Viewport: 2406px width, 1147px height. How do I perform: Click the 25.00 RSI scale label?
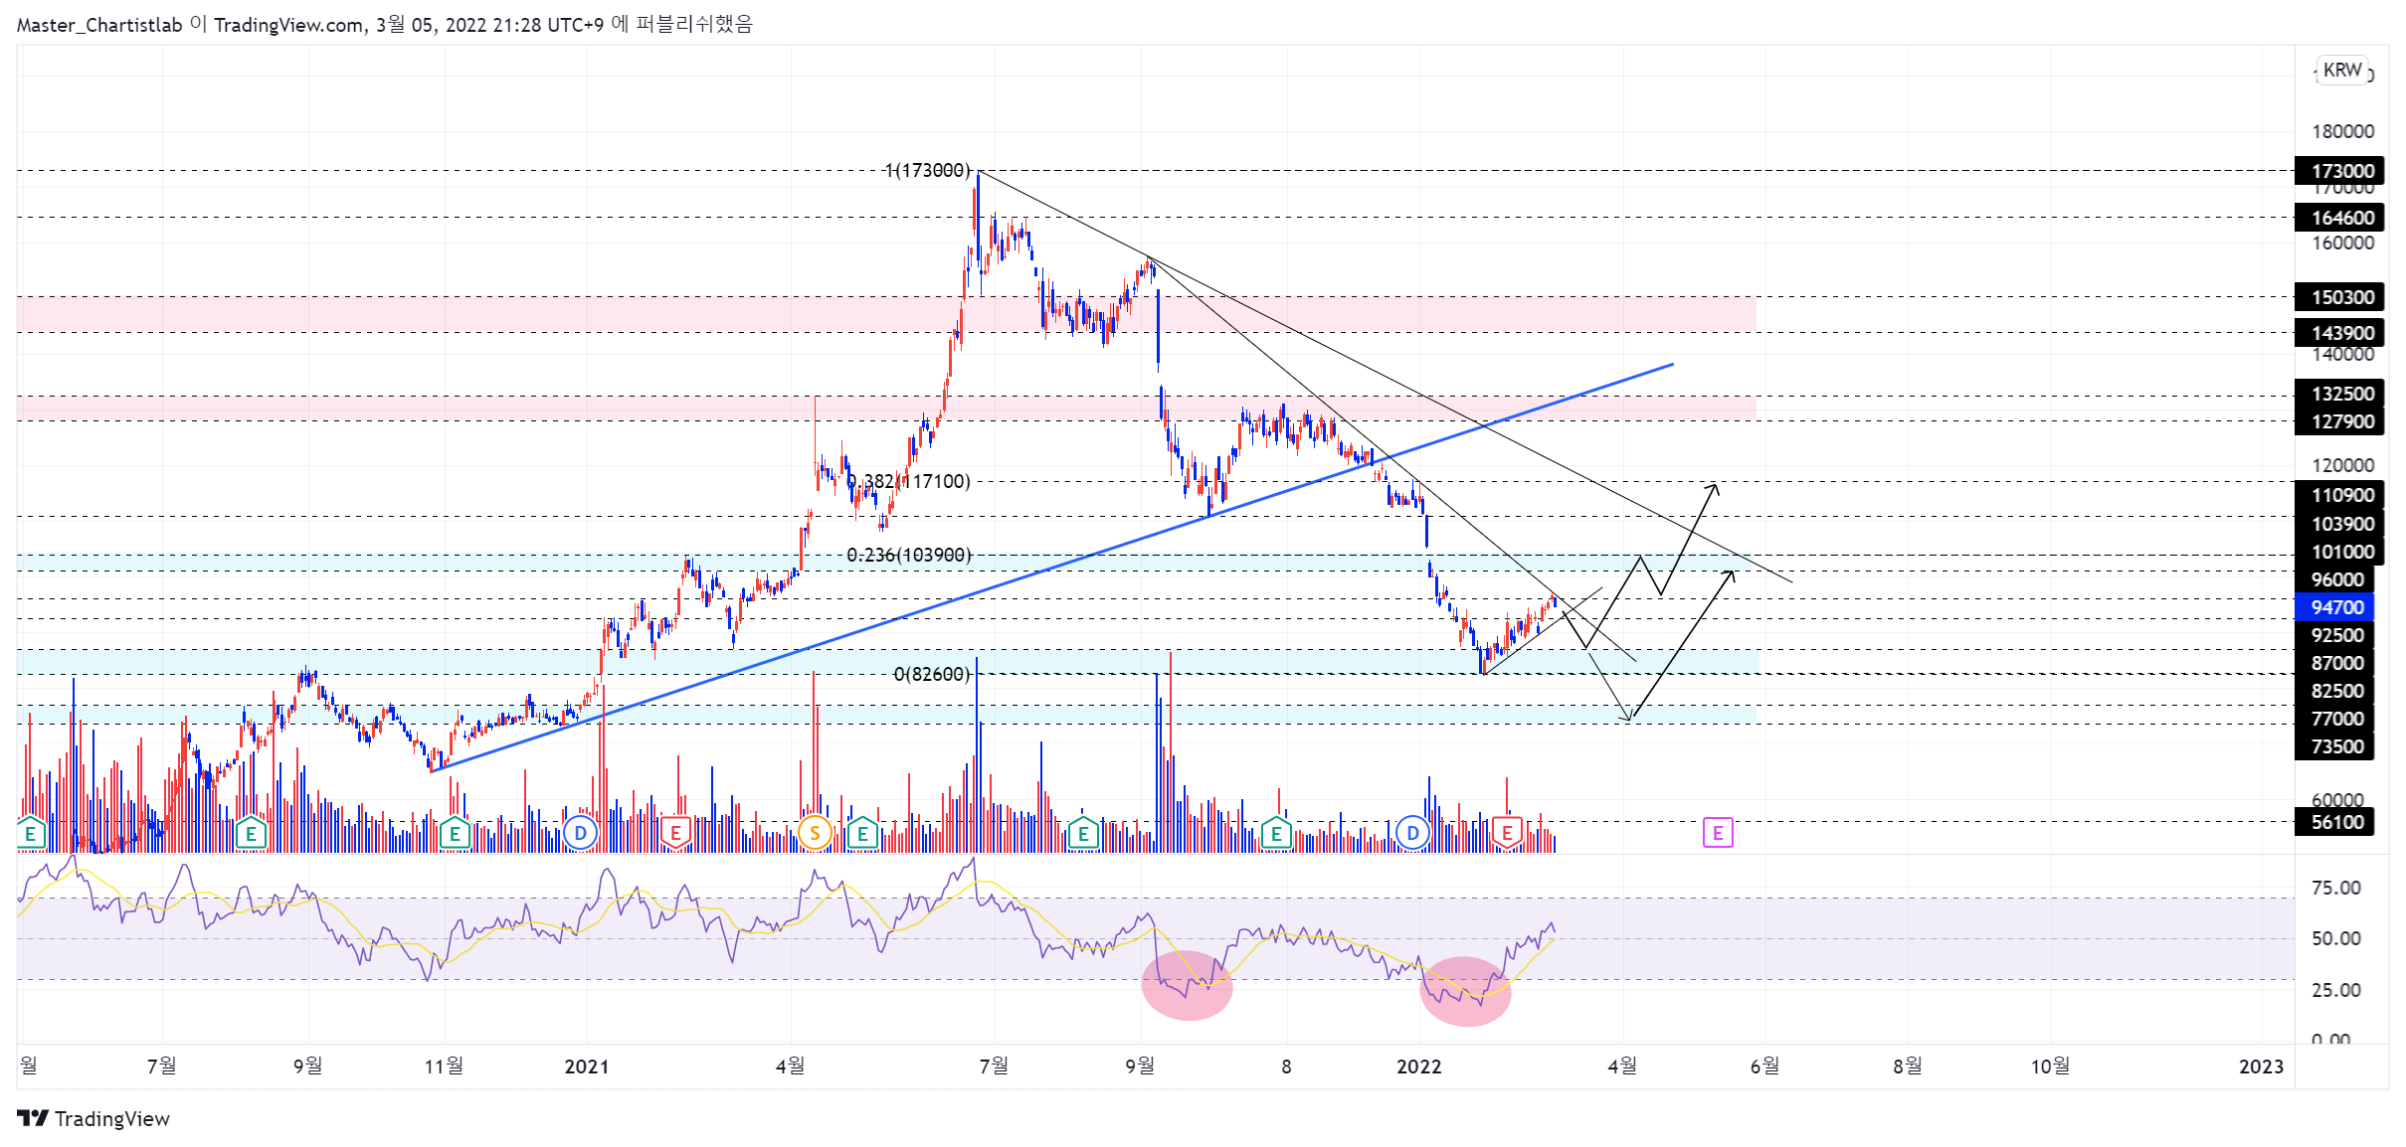(2336, 990)
